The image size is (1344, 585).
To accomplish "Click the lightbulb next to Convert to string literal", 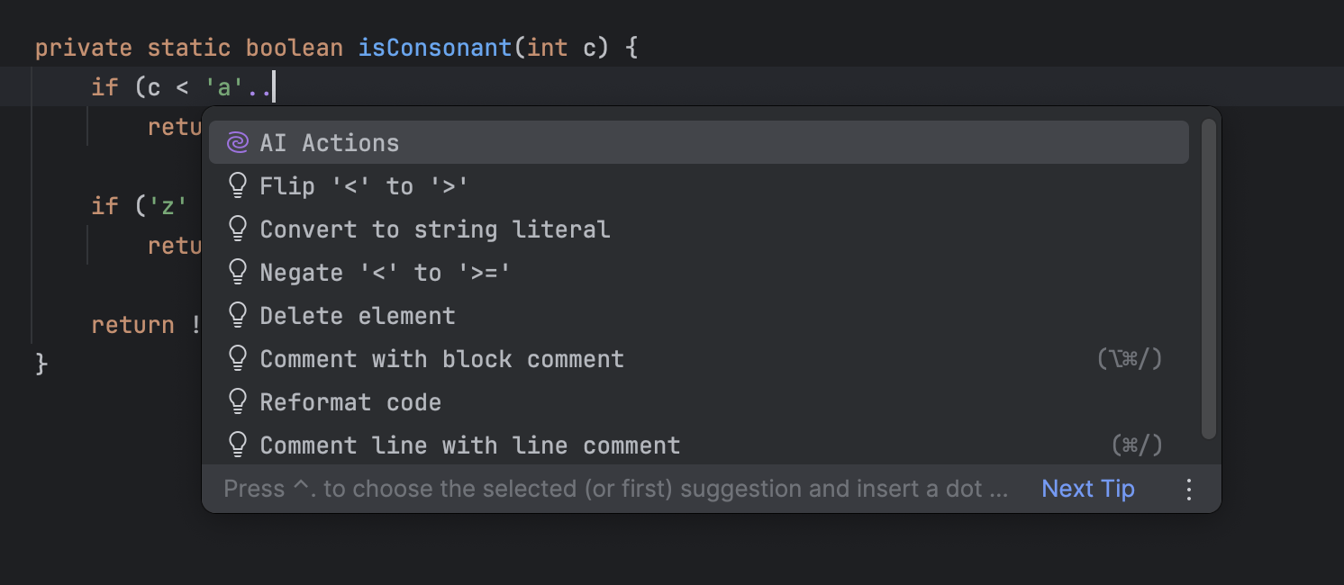I will [x=238, y=228].
